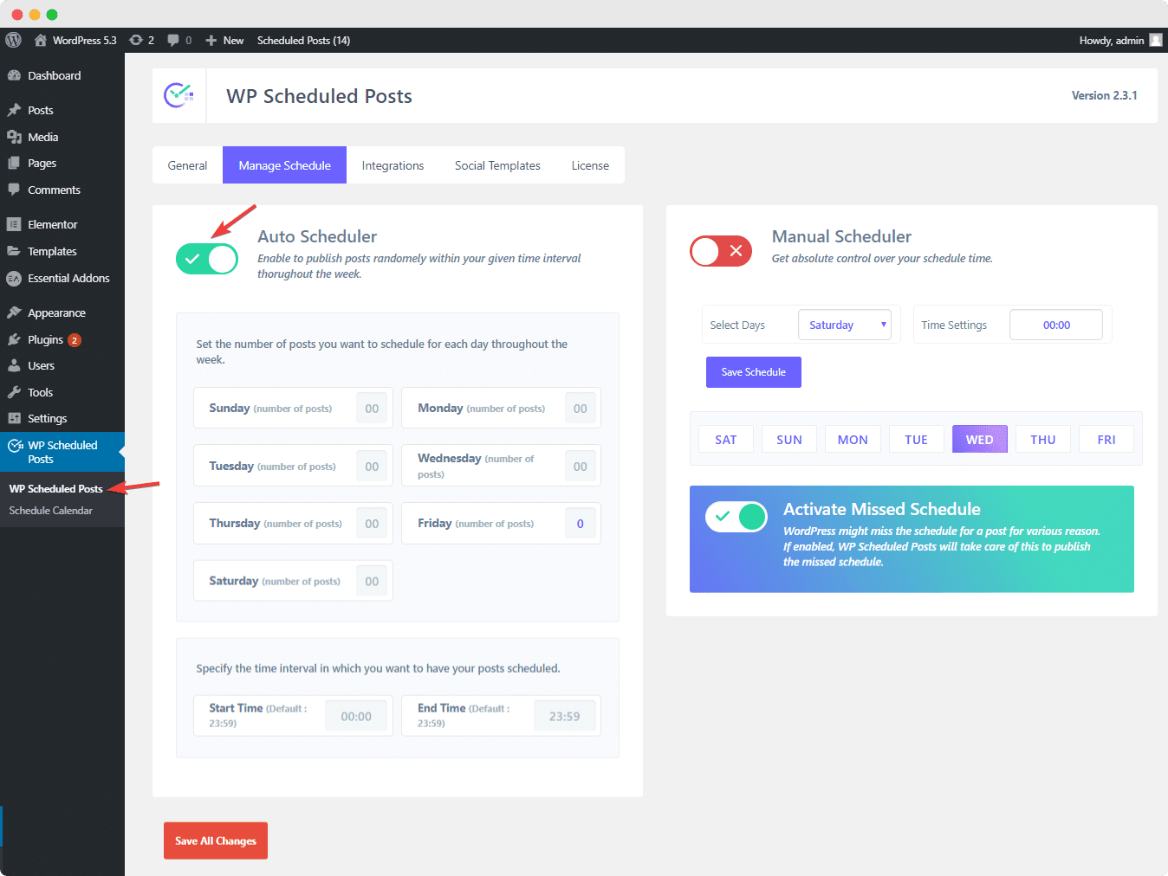Disable the Auto Scheduler toggle
This screenshot has height=876, width=1168.
point(207,259)
